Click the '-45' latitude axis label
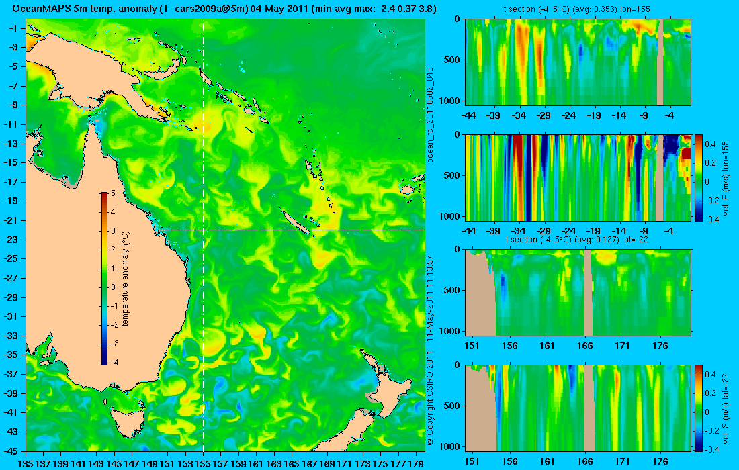739x470 pixels. [x=12, y=451]
